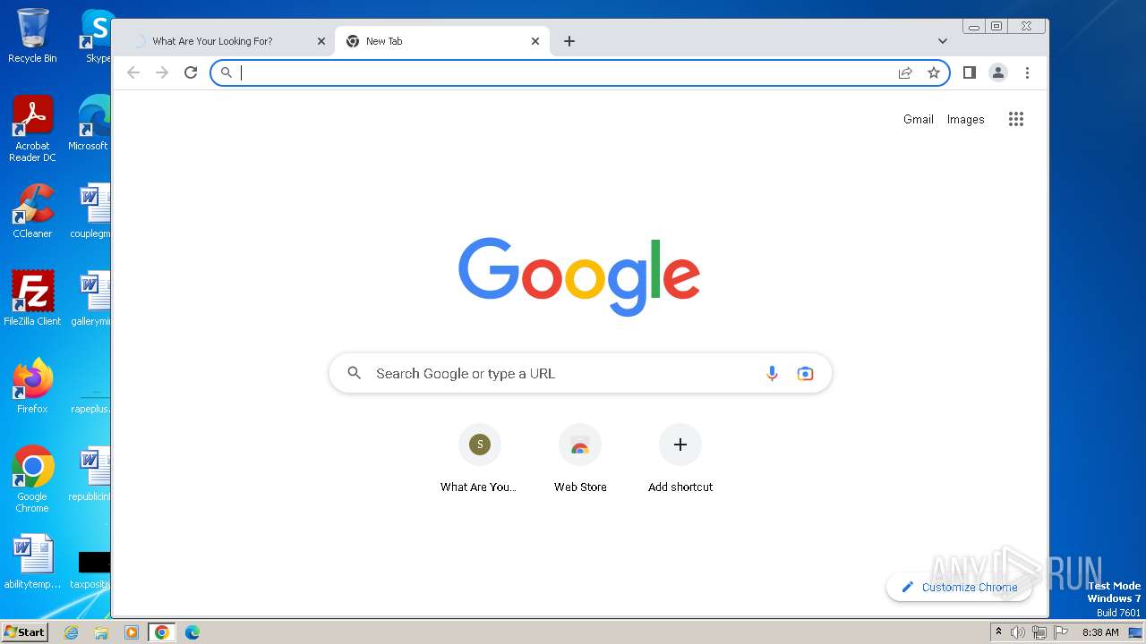1146x644 pixels.
Task: Bookmark this tab with the star icon
Action: (934, 72)
